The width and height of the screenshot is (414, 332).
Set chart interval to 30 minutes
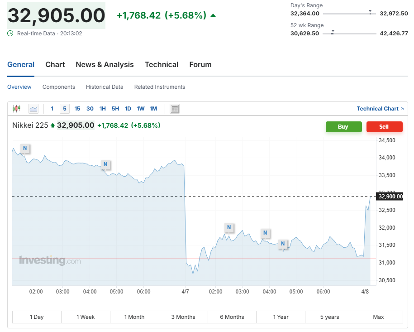tap(90, 109)
